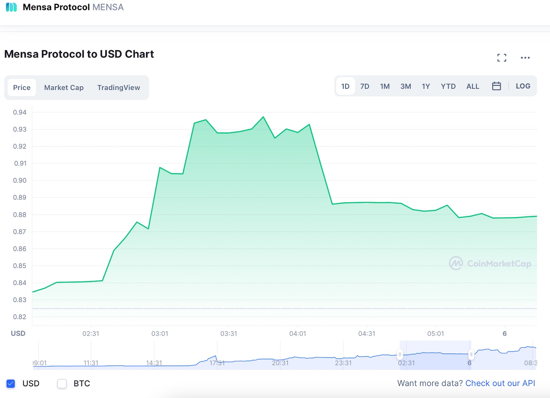Select 3M time range
This screenshot has width=550, height=398.
coord(406,86)
